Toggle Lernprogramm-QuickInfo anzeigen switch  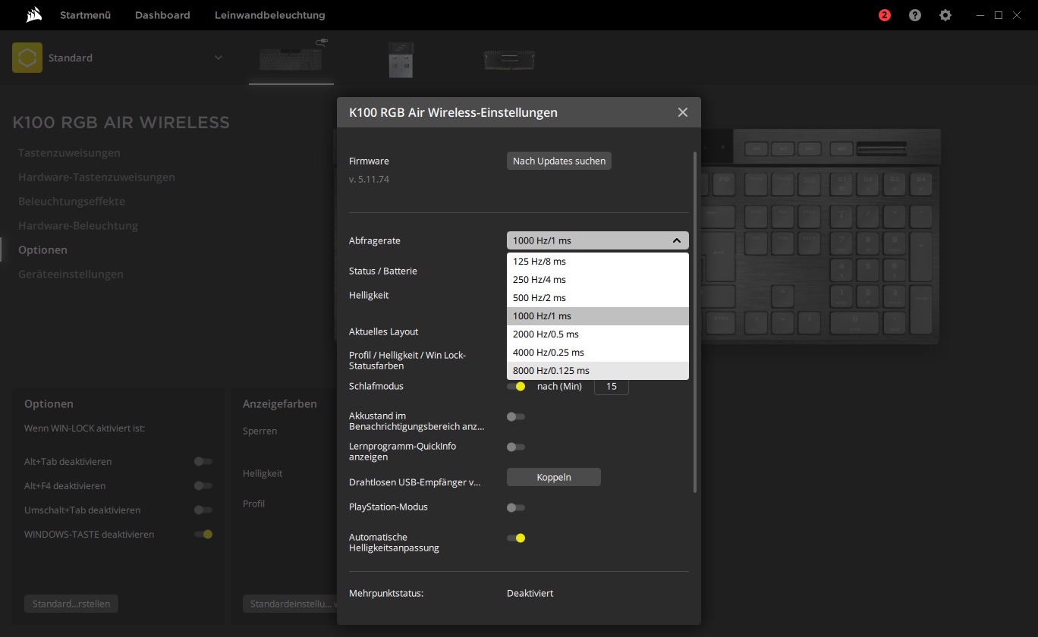[516, 447]
